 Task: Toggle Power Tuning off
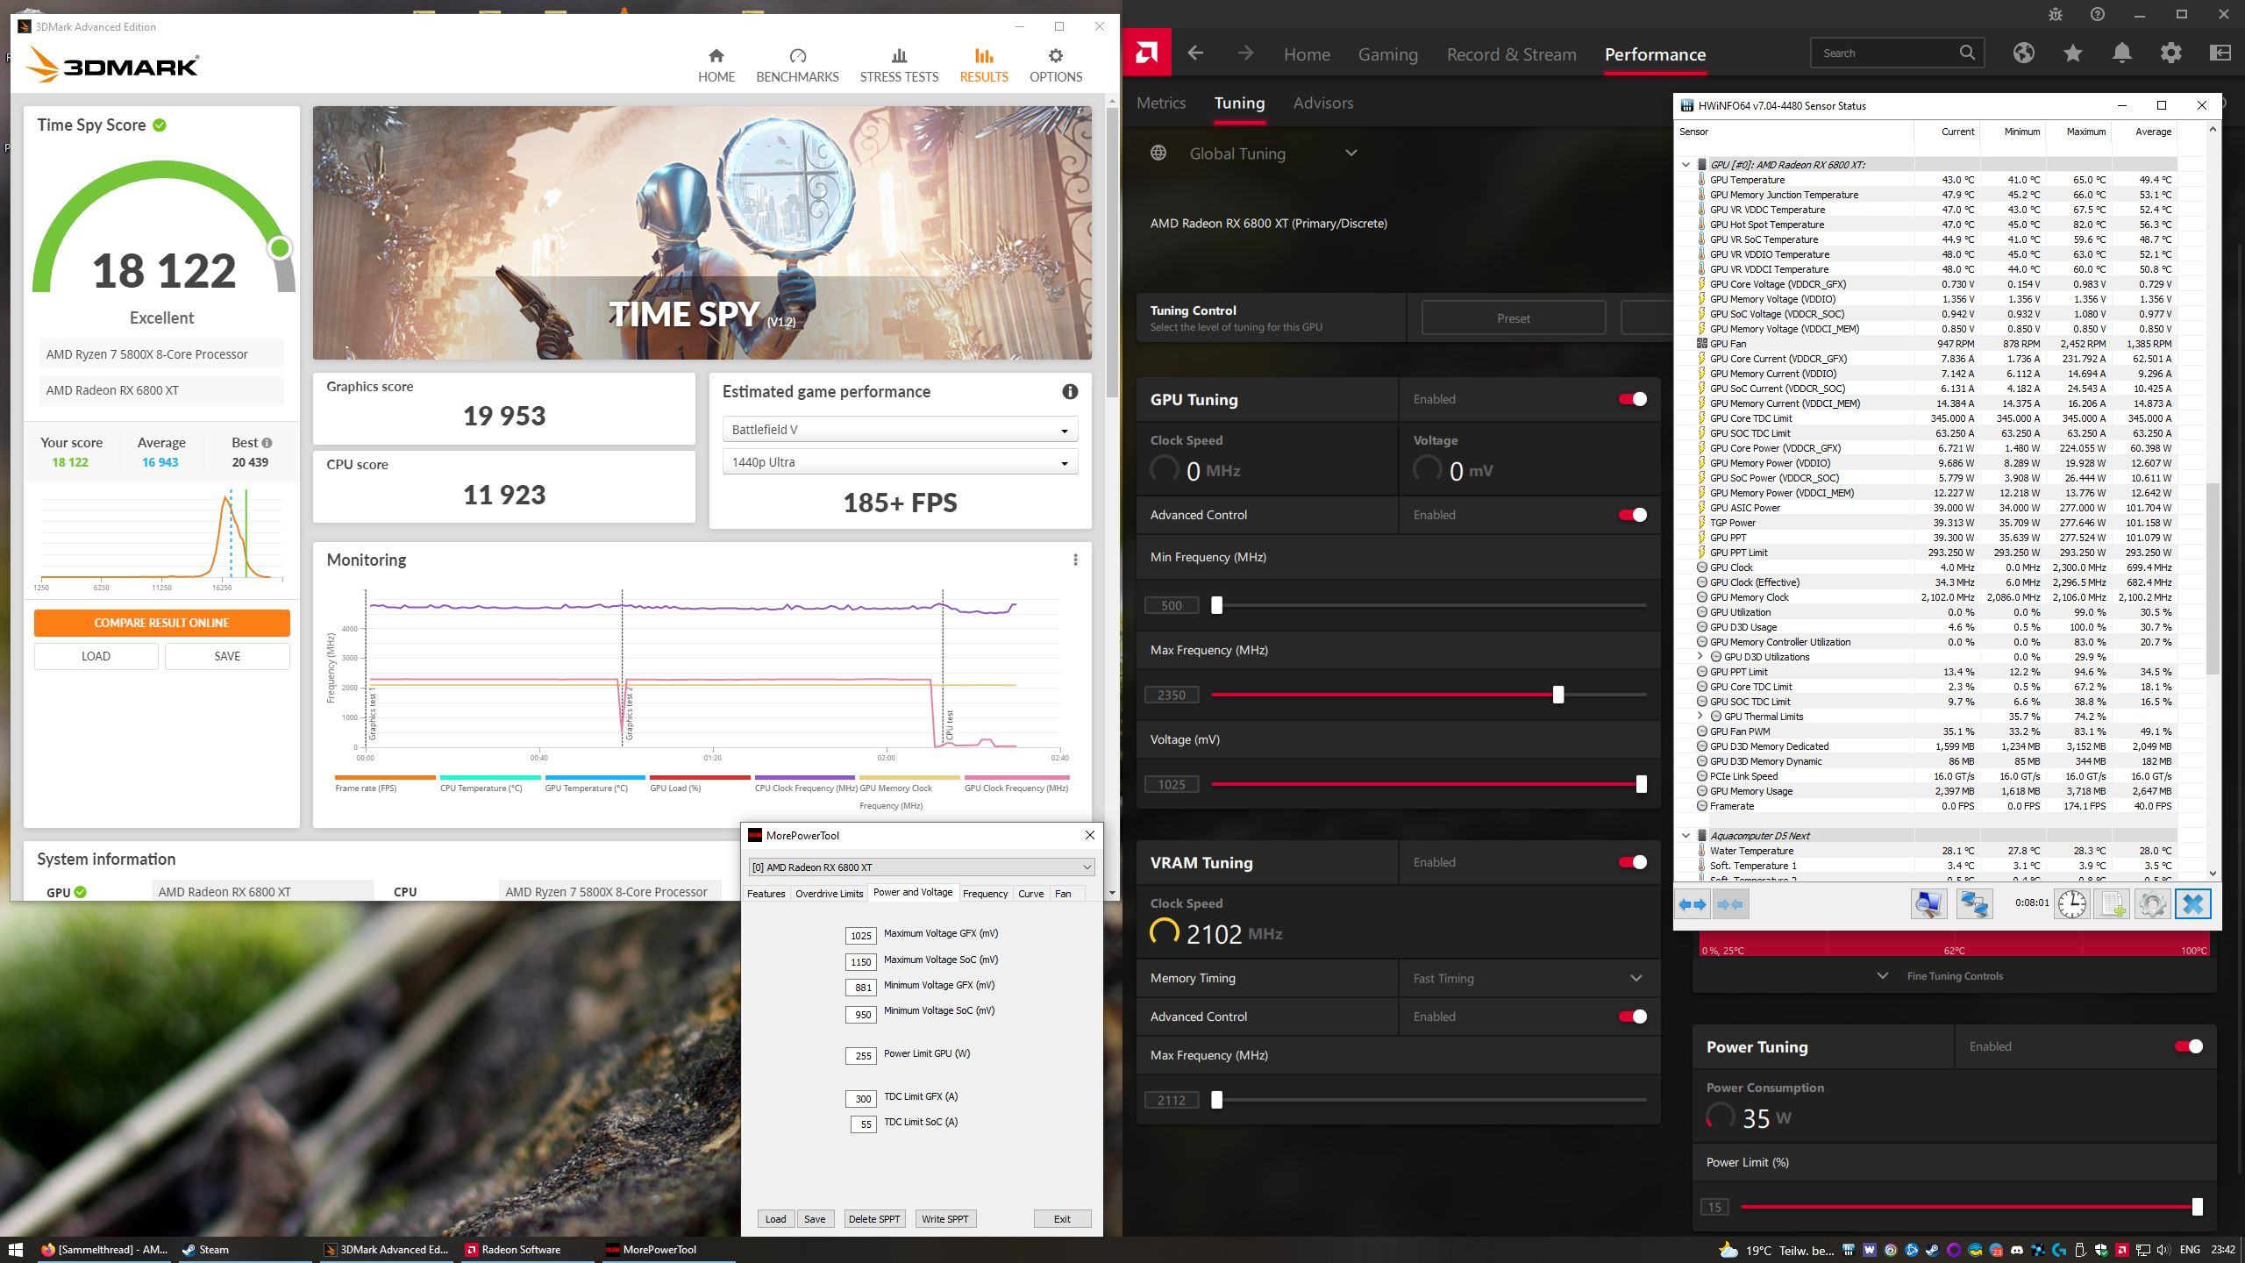tap(2188, 1046)
